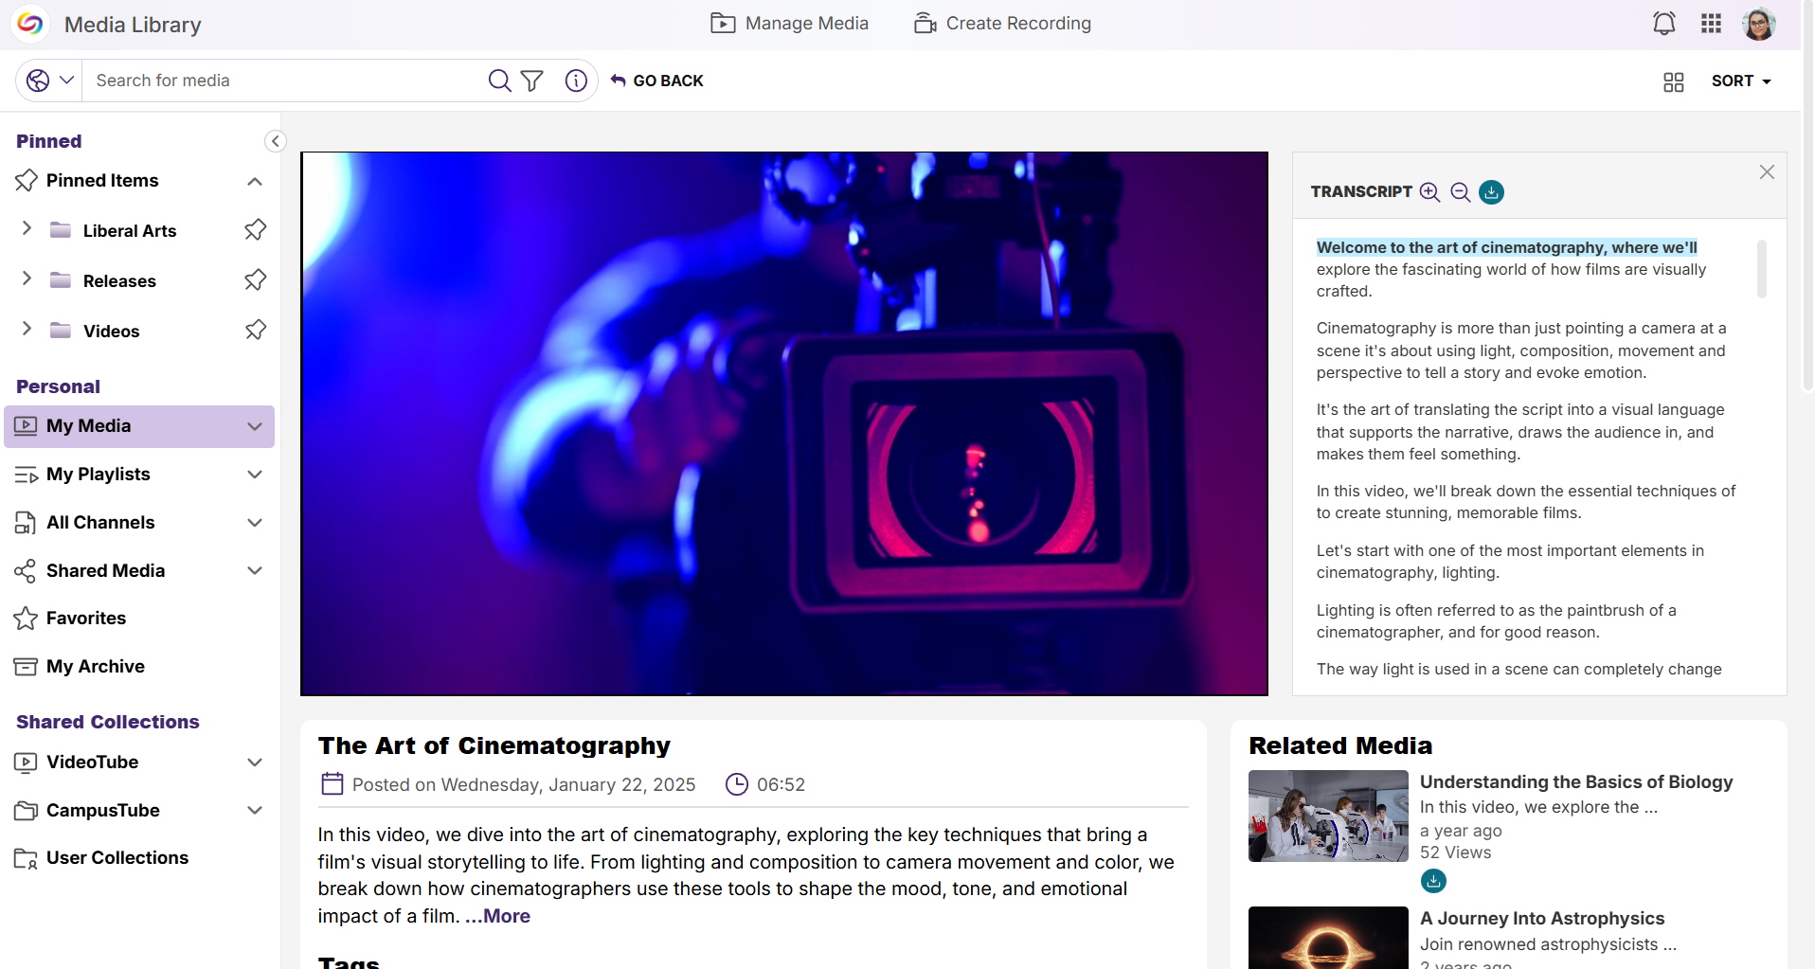Click the Shared Media share icon
Viewport: 1815px width, 969px height.
pyautogui.click(x=26, y=571)
